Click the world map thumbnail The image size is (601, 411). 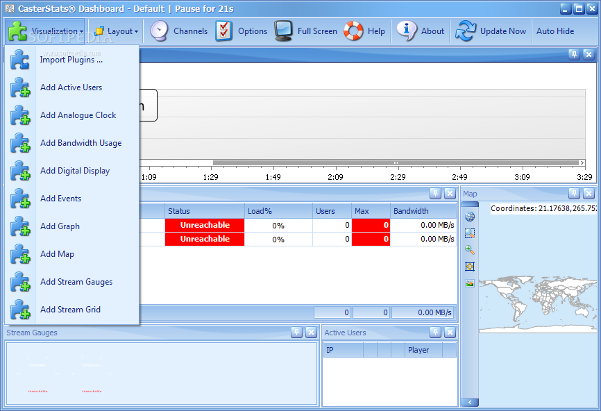tap(538, 305)
